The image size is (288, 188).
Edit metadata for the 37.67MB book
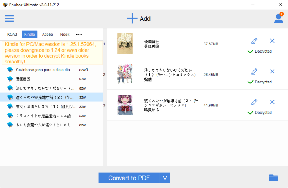(x=254, y=41)
